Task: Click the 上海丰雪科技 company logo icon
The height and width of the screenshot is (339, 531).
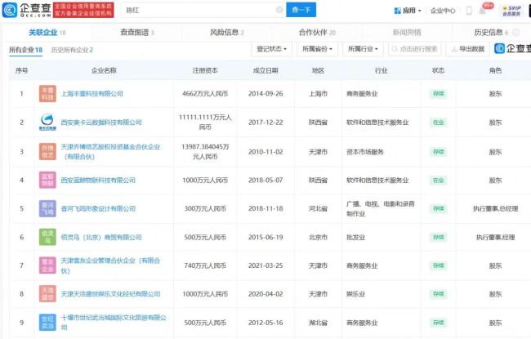Action: pyautogui.click(x=47, y=94)
